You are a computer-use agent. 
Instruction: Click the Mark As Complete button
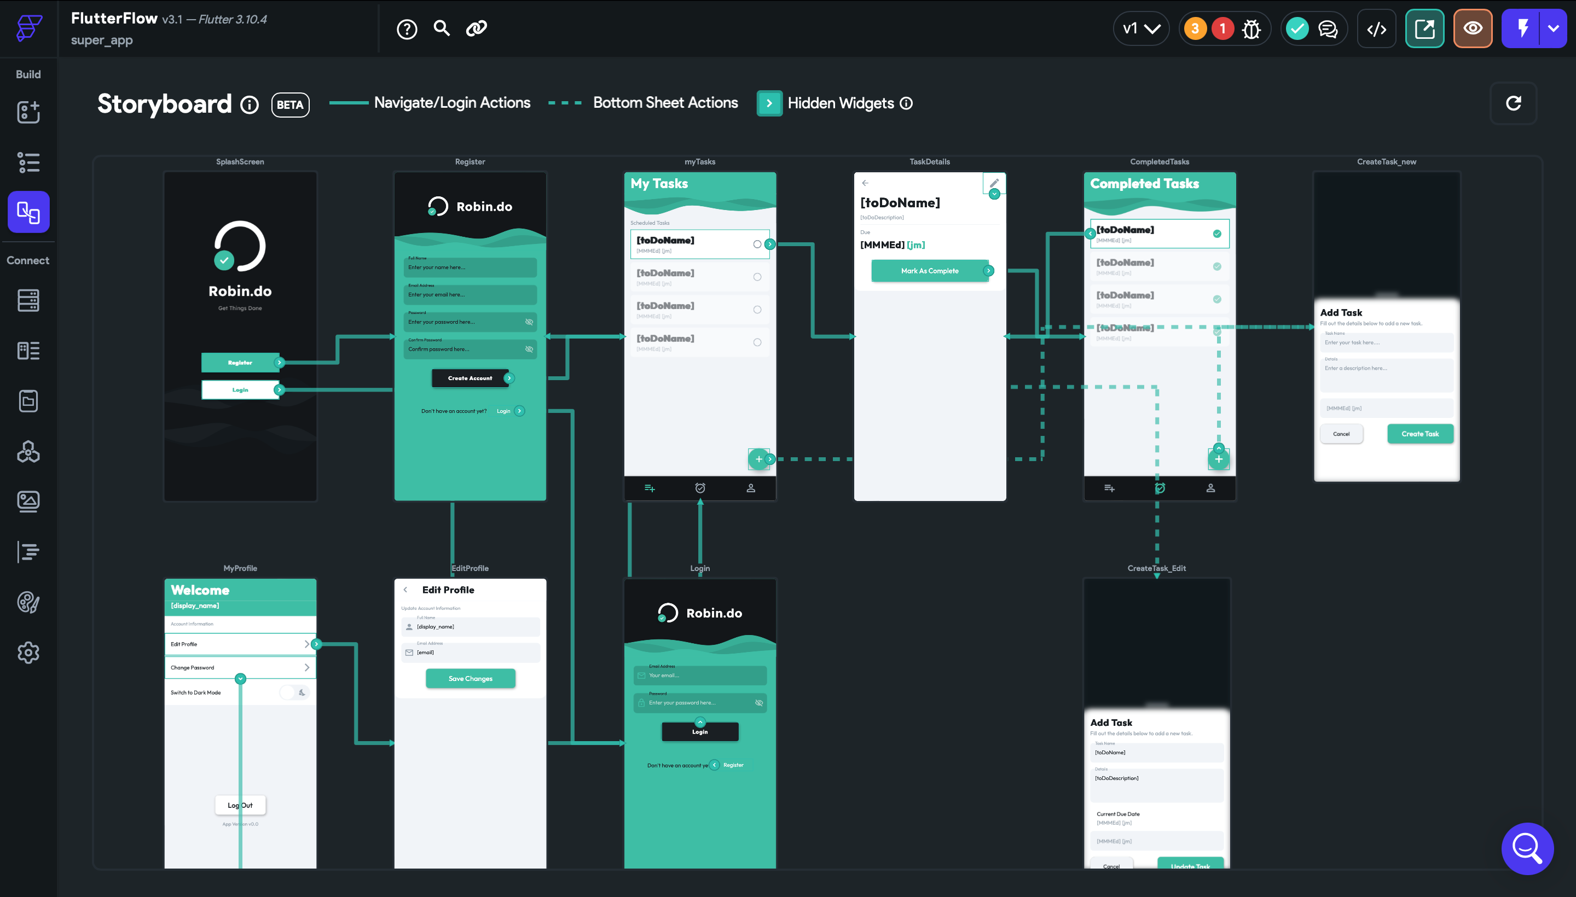click(929, 271)
